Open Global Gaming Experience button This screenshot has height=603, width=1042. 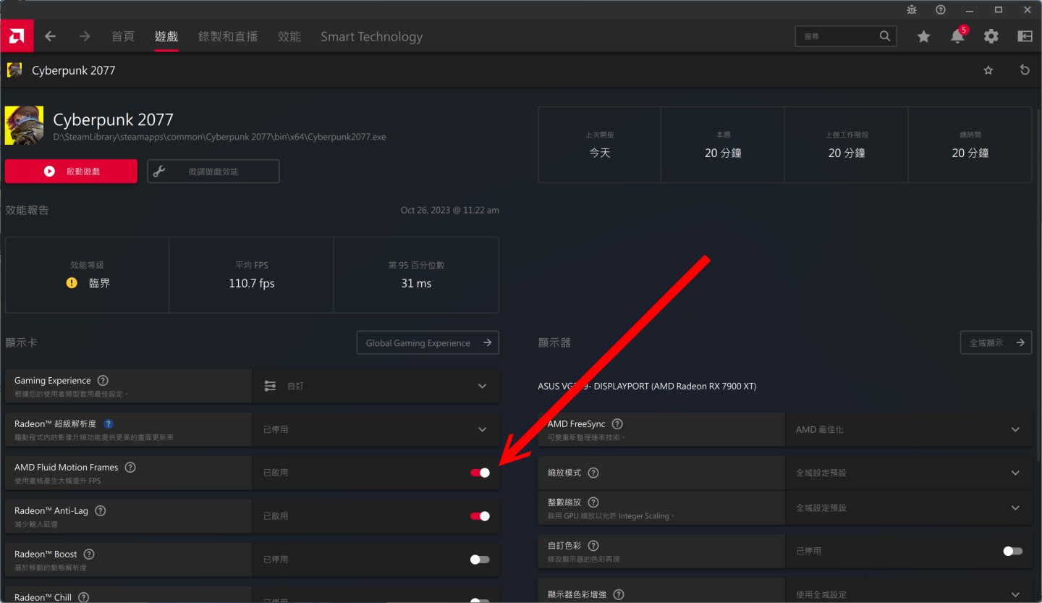point(428,342)
